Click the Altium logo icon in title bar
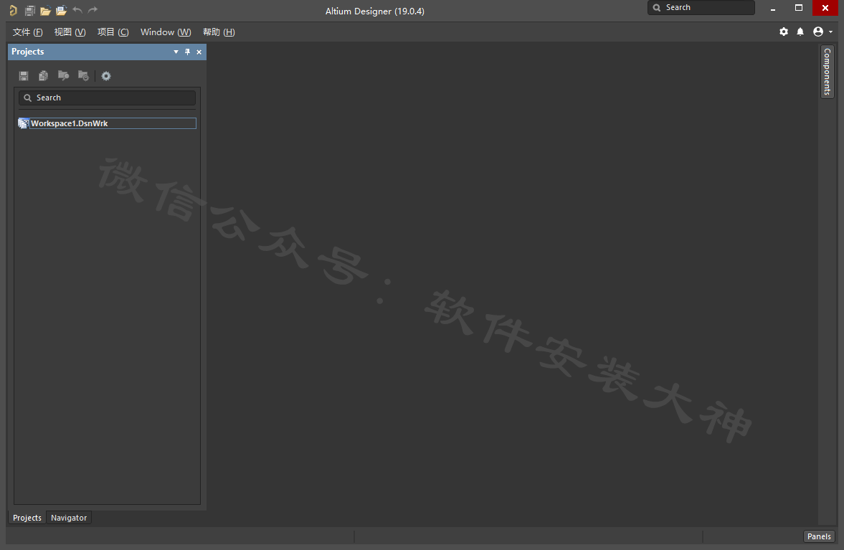 pyautogui.click(x=14, y=10)
